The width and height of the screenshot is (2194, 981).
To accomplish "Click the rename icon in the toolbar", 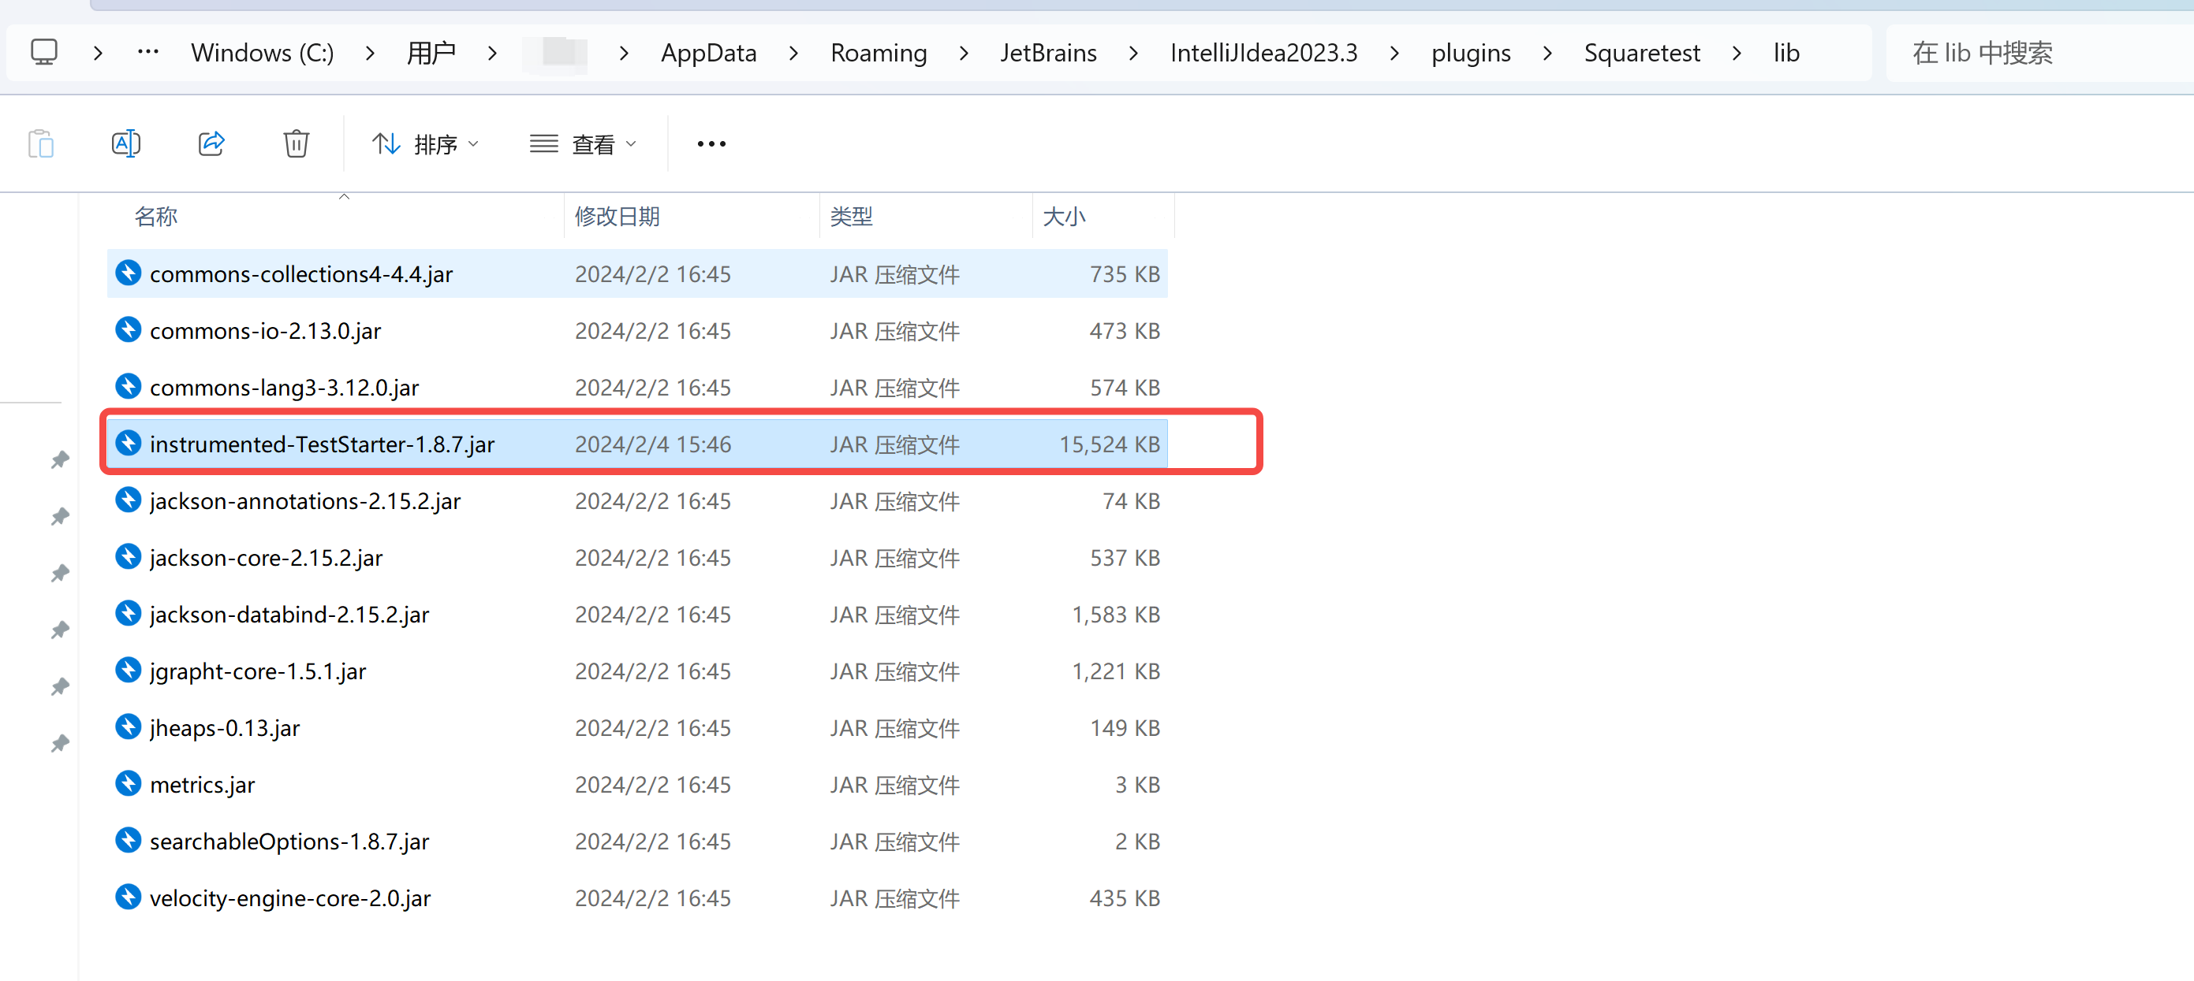I will (126, 143).
